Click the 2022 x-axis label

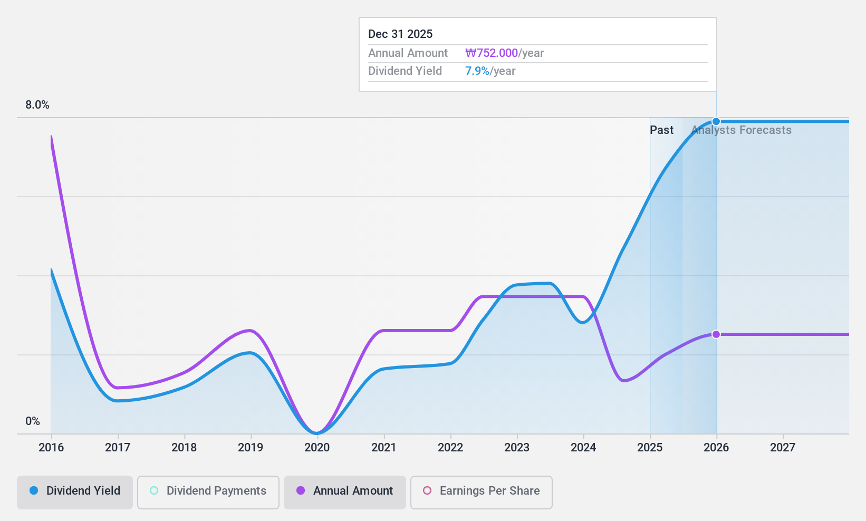[450, 448]
